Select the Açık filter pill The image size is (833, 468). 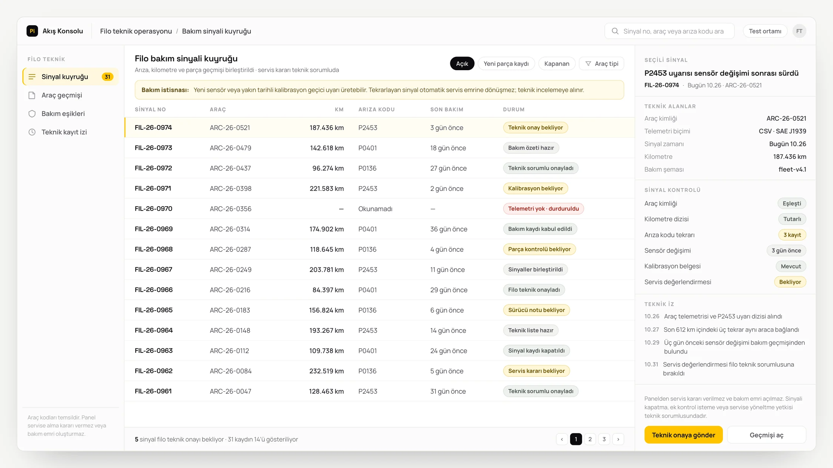[x=462, y=64]
